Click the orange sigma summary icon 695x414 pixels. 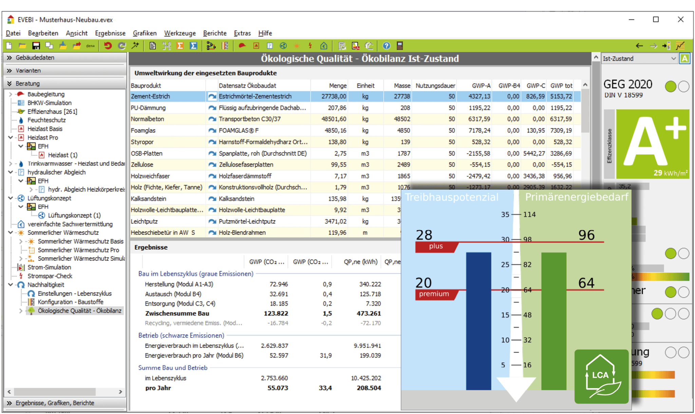click(x=180, y=46)
